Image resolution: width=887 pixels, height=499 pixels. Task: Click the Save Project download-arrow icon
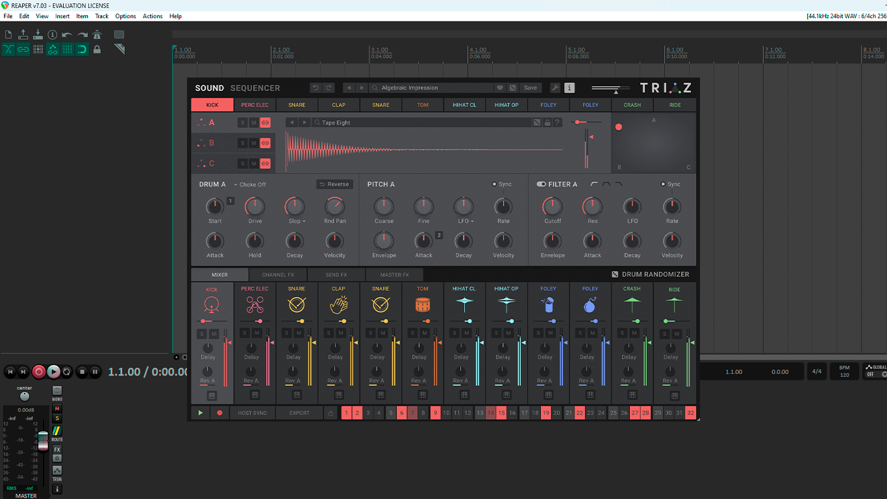tap(38, 34)
